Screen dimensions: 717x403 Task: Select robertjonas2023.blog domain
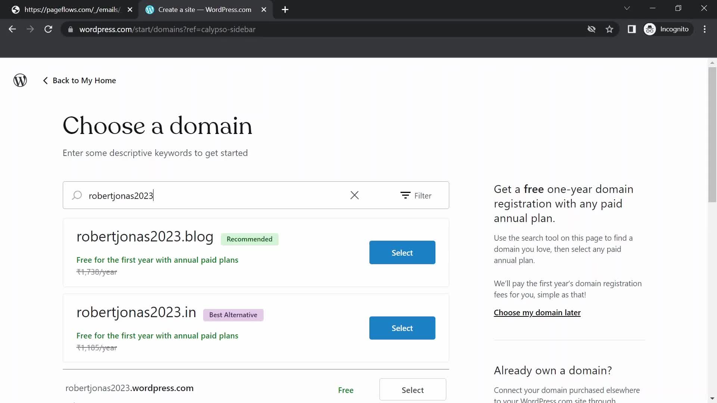pyautogui.click(x=402, y=252)
